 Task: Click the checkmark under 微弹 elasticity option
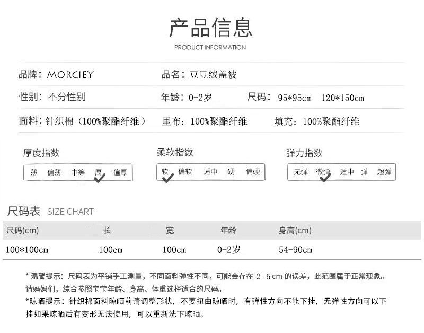click(x=325, y=178)
